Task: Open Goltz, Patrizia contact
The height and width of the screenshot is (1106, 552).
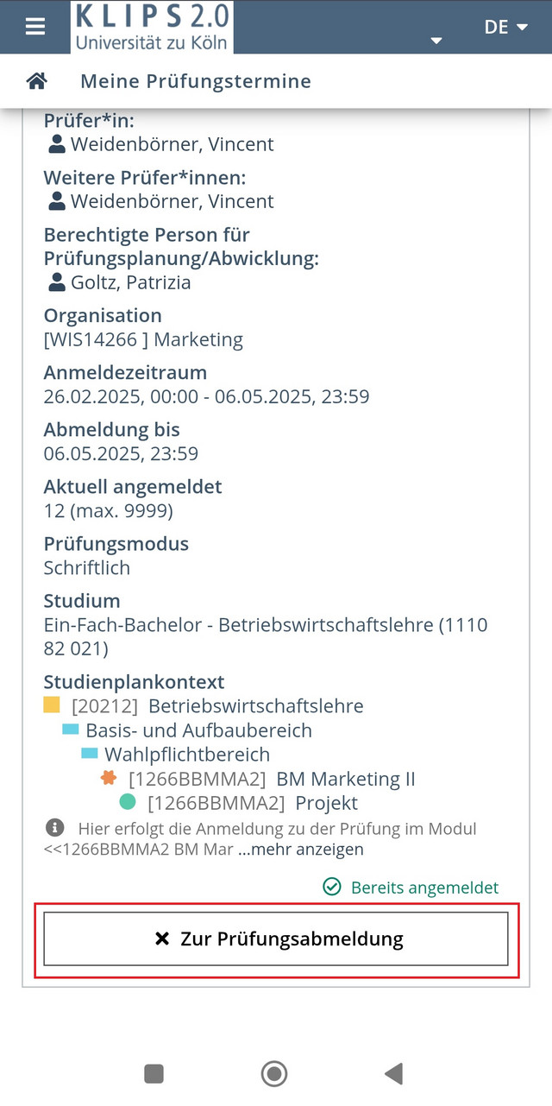Action: [x=131, y=282]
